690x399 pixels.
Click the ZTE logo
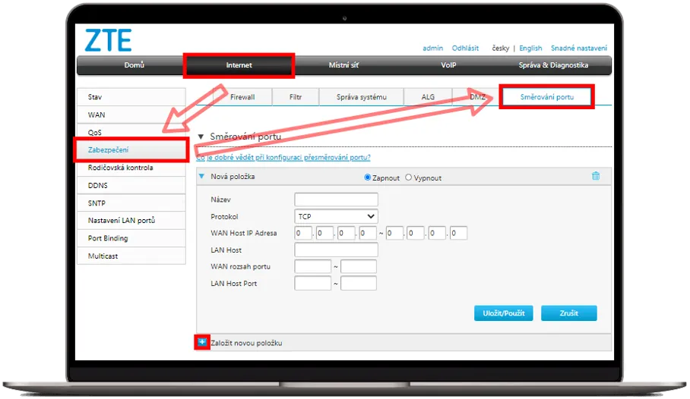(x=109, y=40)
